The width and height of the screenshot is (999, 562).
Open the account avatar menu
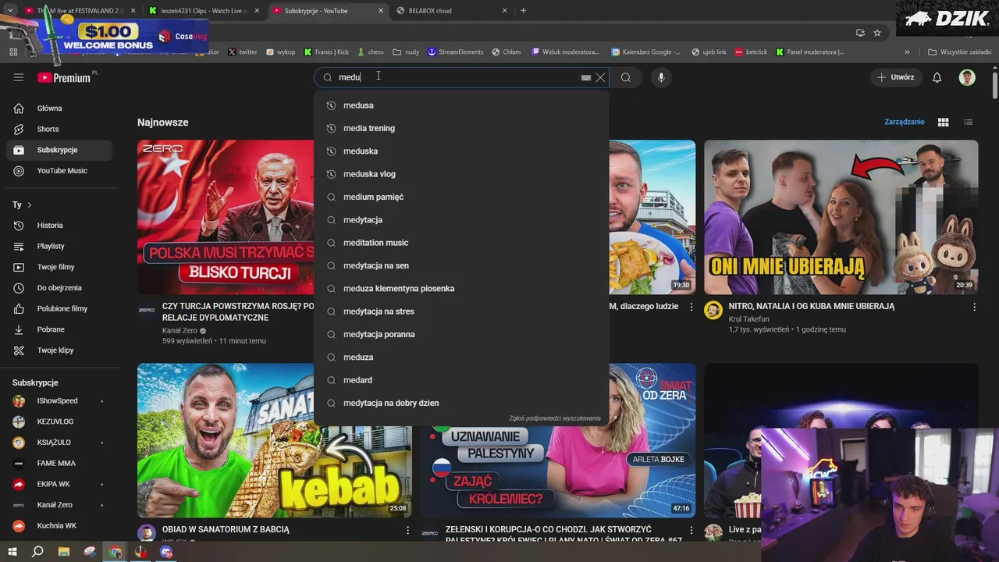967,77
